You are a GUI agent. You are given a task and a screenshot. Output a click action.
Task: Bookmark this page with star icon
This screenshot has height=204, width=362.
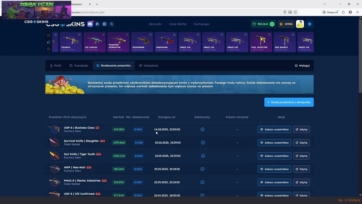pos(295,12)
